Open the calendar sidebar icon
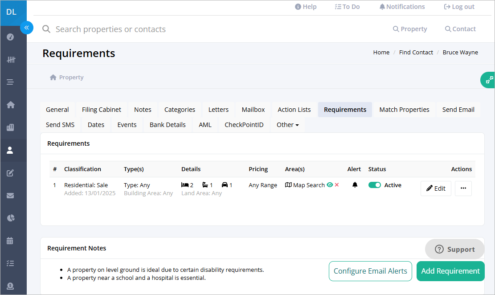The width and height of the screenshot is (495, 295). (10, 241)
